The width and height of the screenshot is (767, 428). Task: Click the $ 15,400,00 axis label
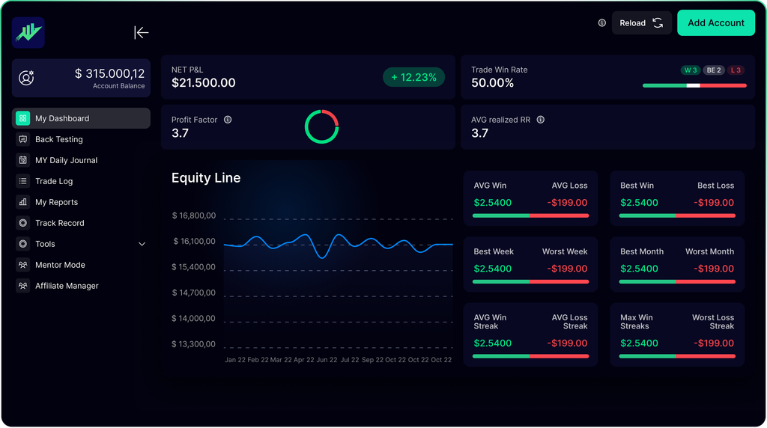(194, 267)
